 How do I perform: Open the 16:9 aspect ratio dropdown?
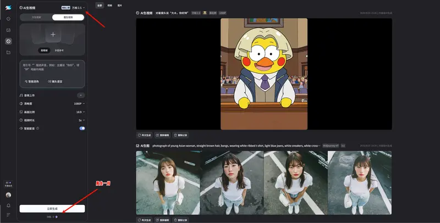(80, 112)
